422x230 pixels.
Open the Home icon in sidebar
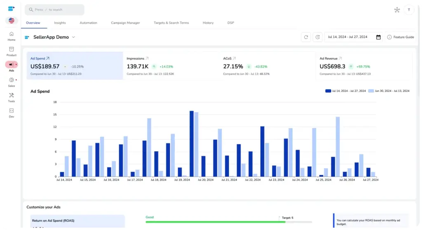click(12, 34)
